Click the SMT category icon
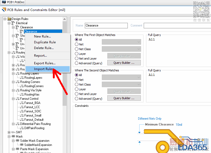 pos(13,132)
